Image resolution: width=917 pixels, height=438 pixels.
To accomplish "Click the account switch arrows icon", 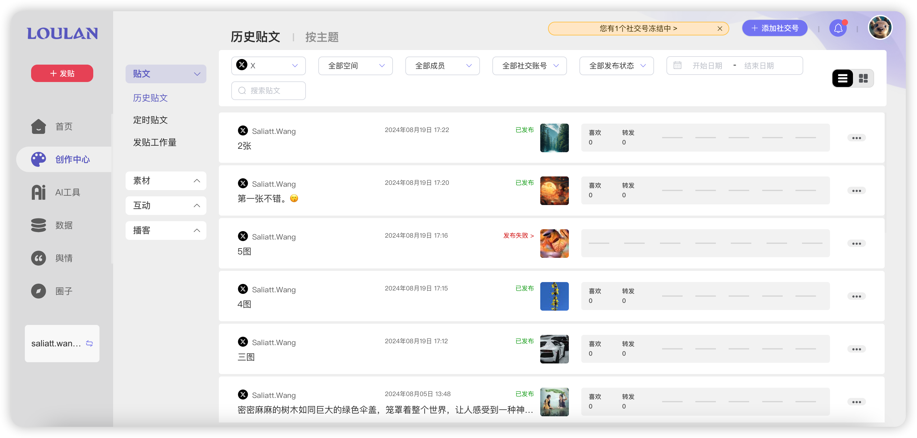I will (x=89, y=343).
